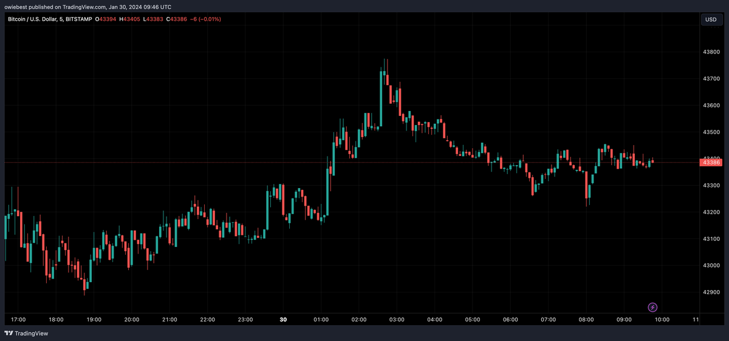Click the 09:00 time axis label
The width and height of the screenshot is (729, 341).
tap(624, 319)
